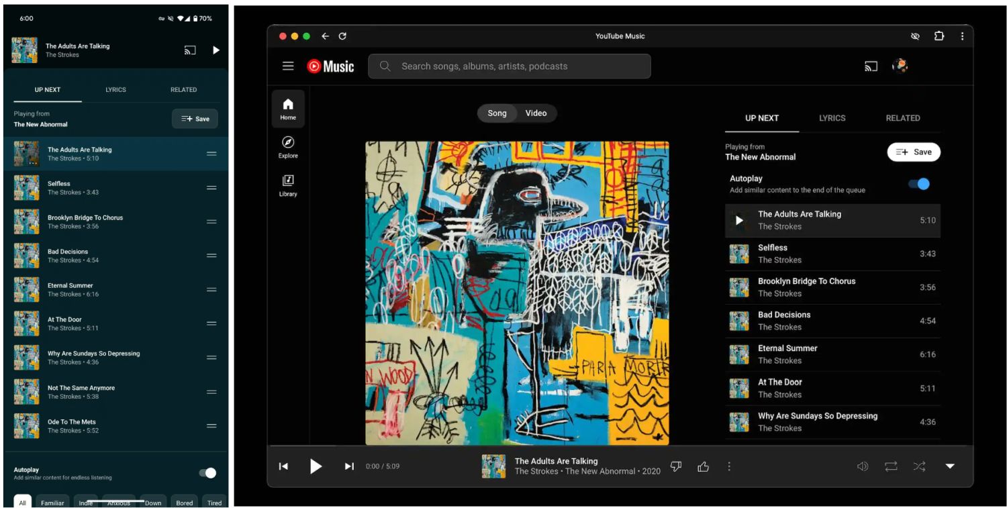The height and width of the screenshot is (508, 1007).
Task: Open the hamburger guide menu
Action: pos(288,66)
